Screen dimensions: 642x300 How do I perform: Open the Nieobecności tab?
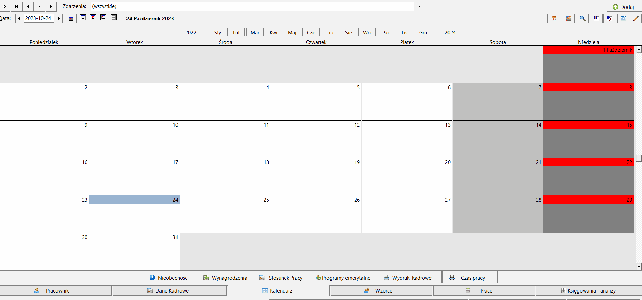pos(170,278)
